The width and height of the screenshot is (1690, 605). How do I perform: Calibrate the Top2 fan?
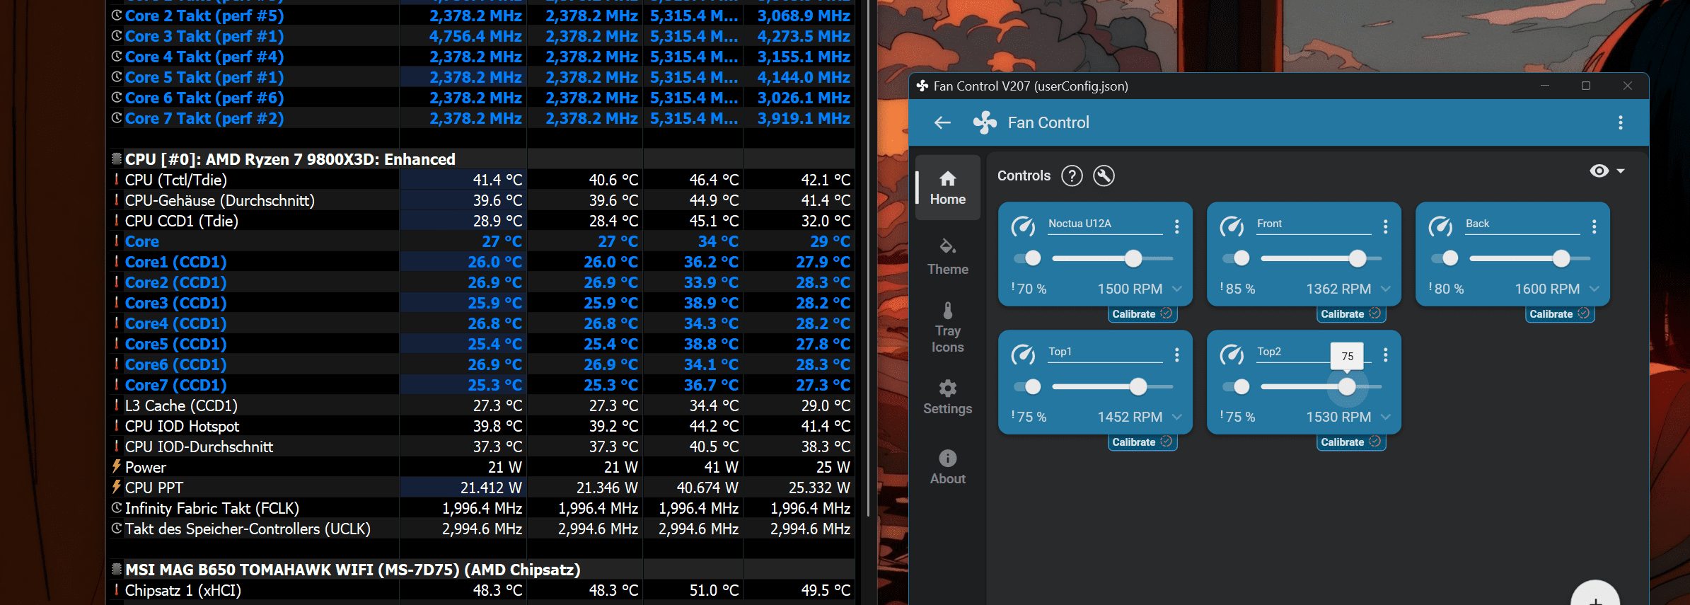(1350, 442)
